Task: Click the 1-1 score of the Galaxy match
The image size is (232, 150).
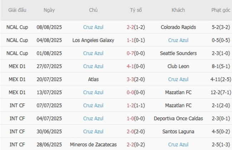Action: coord(136,40)
